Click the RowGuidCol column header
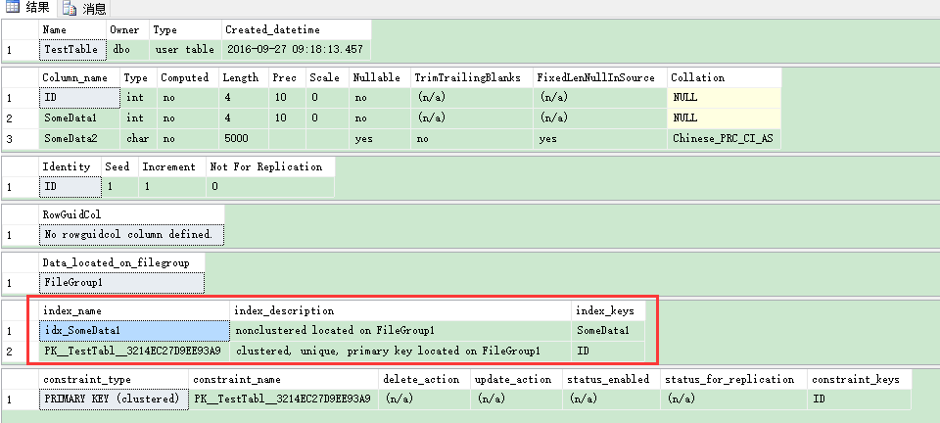940x423 pixels. (131, 215)
